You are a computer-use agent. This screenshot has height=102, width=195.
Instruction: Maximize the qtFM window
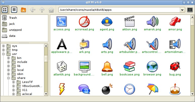coord(188,2)
